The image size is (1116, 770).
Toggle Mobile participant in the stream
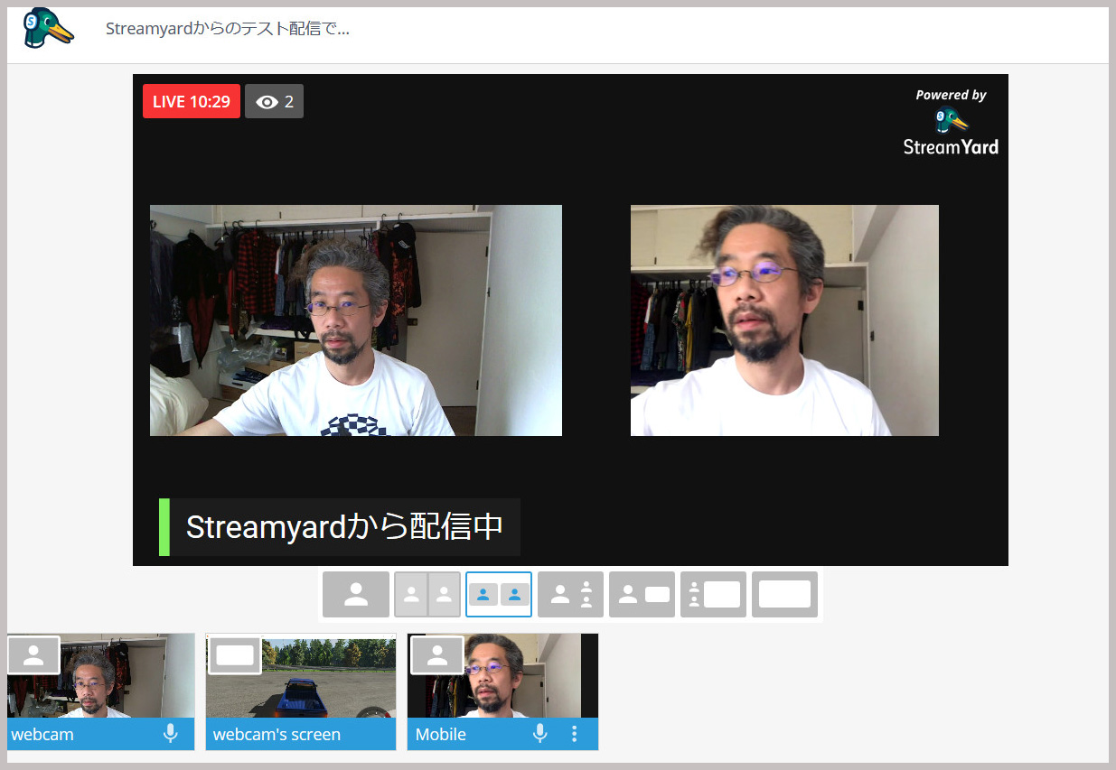pos(437,655)
